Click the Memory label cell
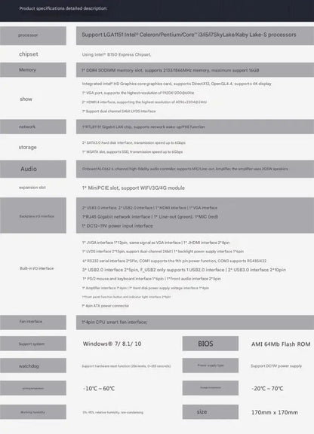This screenshot has height=434, width=314. tap(33, 70)
